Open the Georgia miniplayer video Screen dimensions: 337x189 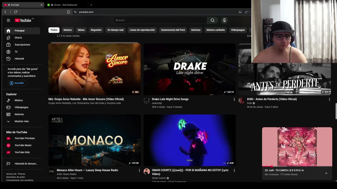coord(297,147)
